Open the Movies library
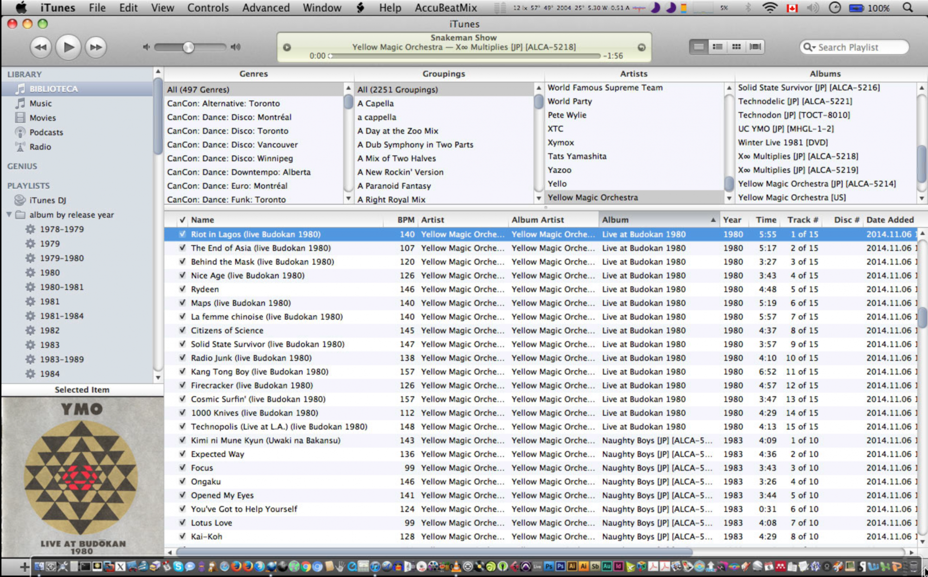This screenshot has height=577, width=928. click(42, 118)
